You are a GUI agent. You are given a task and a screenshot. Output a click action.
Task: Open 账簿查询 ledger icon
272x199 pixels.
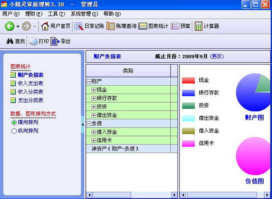pos(111,26)
